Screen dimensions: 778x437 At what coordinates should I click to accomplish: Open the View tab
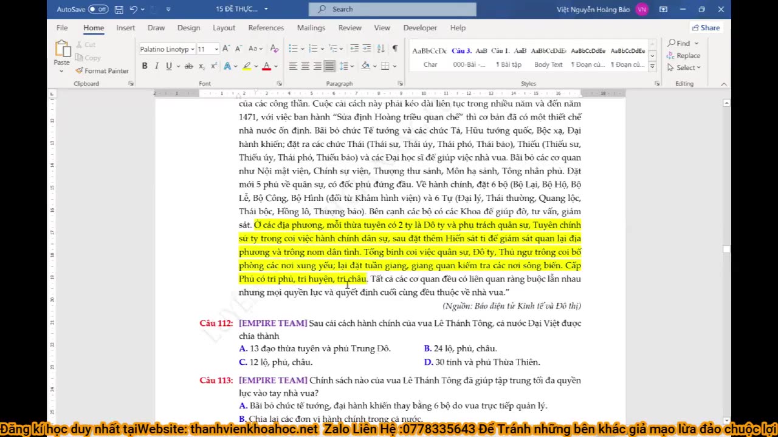coord(382,28)
